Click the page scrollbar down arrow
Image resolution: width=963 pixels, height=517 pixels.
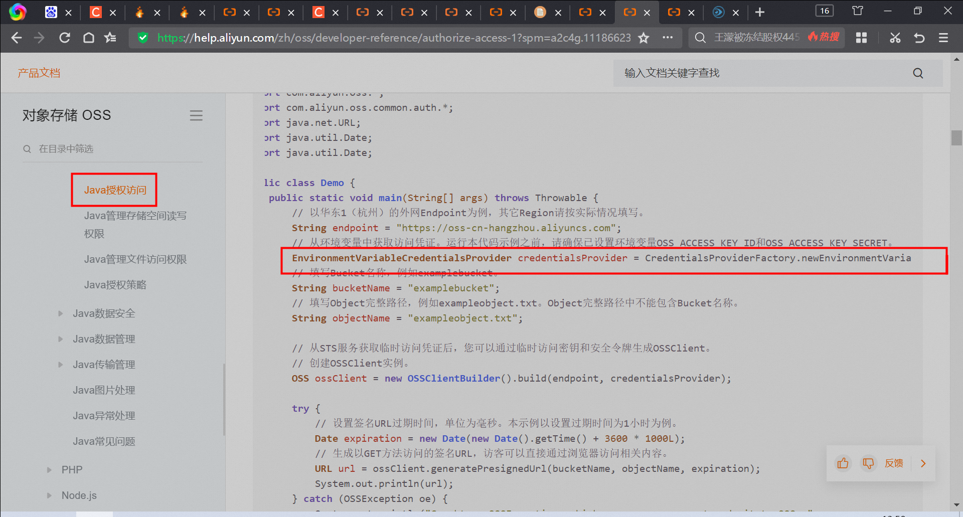pyautogui.click(x=956, y=505)
